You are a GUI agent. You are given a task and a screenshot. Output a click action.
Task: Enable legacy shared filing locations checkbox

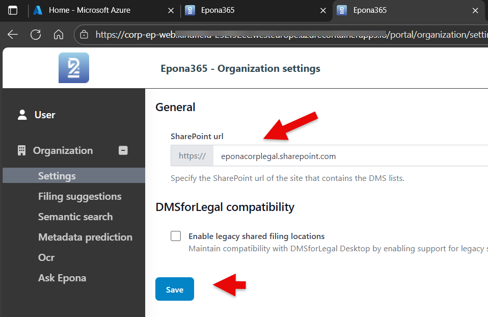point(176,236)
